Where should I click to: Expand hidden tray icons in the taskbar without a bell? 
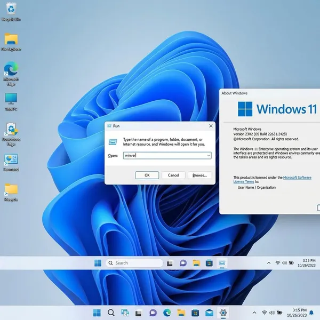[269, 263]
